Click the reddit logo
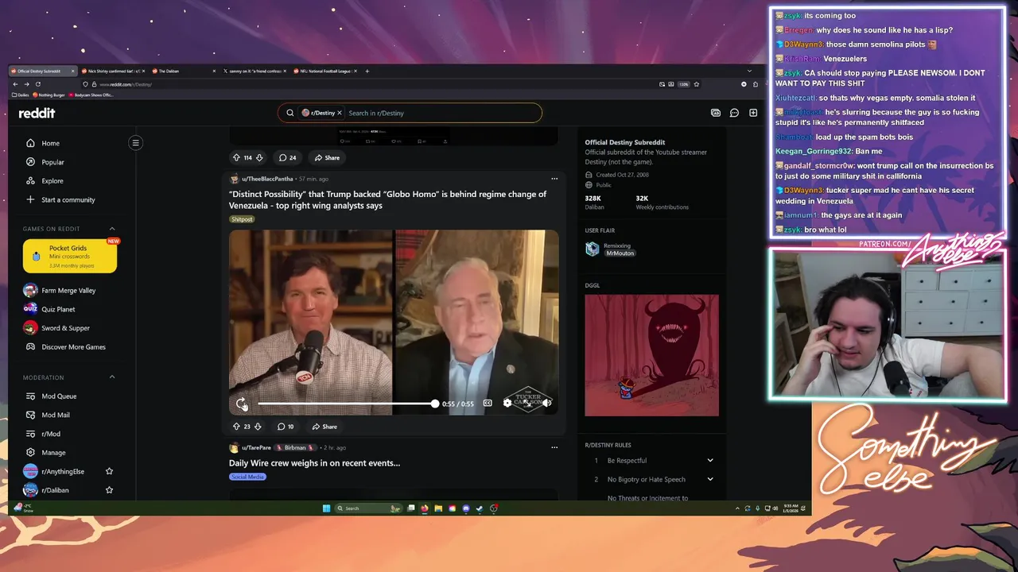 tap(37, 113)
